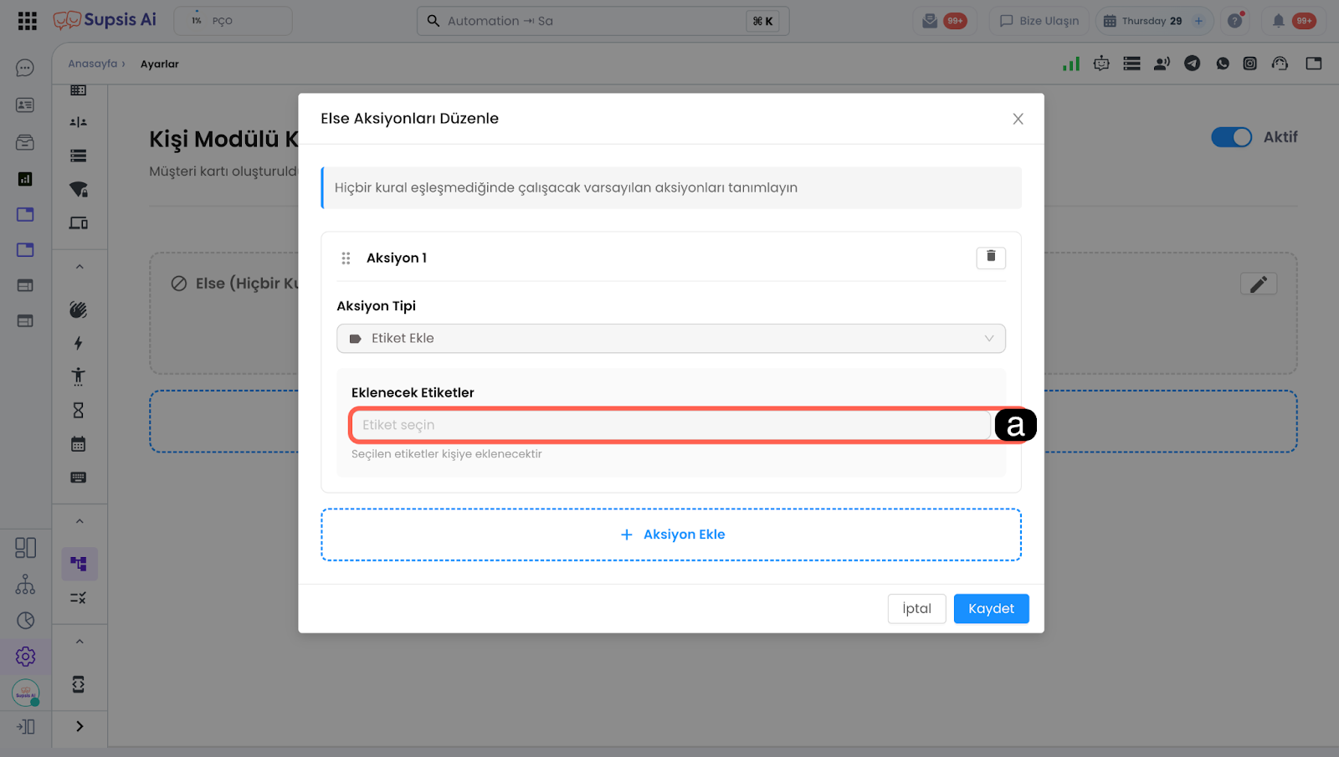This screenshot has height=757, width=1339.
Task: Click the Etiket seçin input field
Action: pyautogui.click(x=669, y=425)
